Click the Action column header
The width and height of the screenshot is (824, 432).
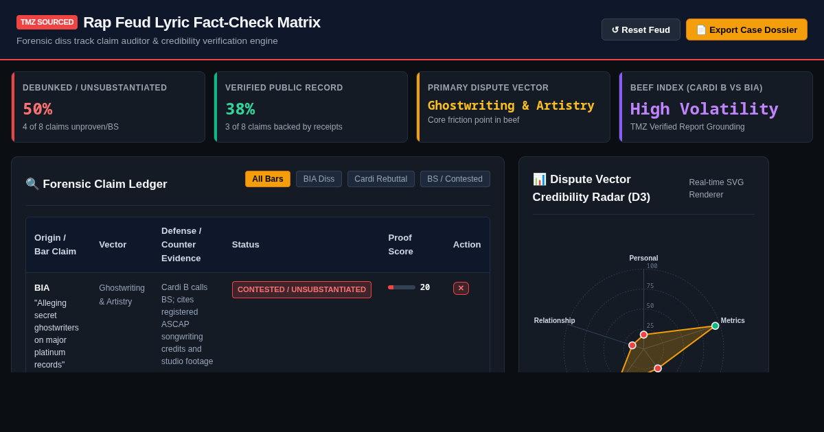(x=467, y=245)
